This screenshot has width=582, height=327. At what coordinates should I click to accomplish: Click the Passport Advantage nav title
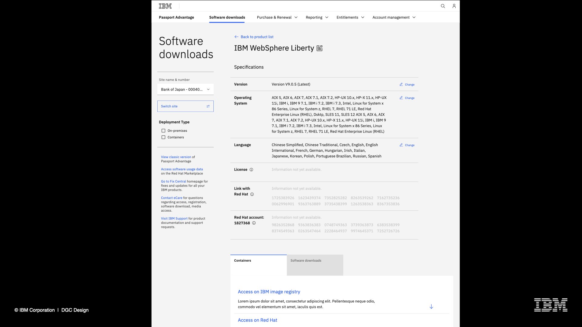click(176, 17)
